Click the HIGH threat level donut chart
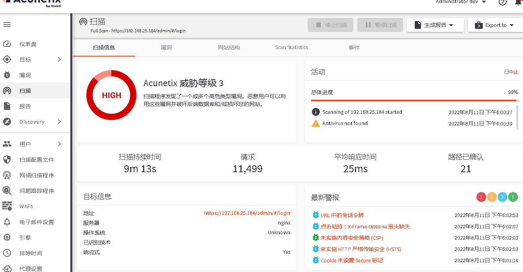 click(x=111, y=95)
